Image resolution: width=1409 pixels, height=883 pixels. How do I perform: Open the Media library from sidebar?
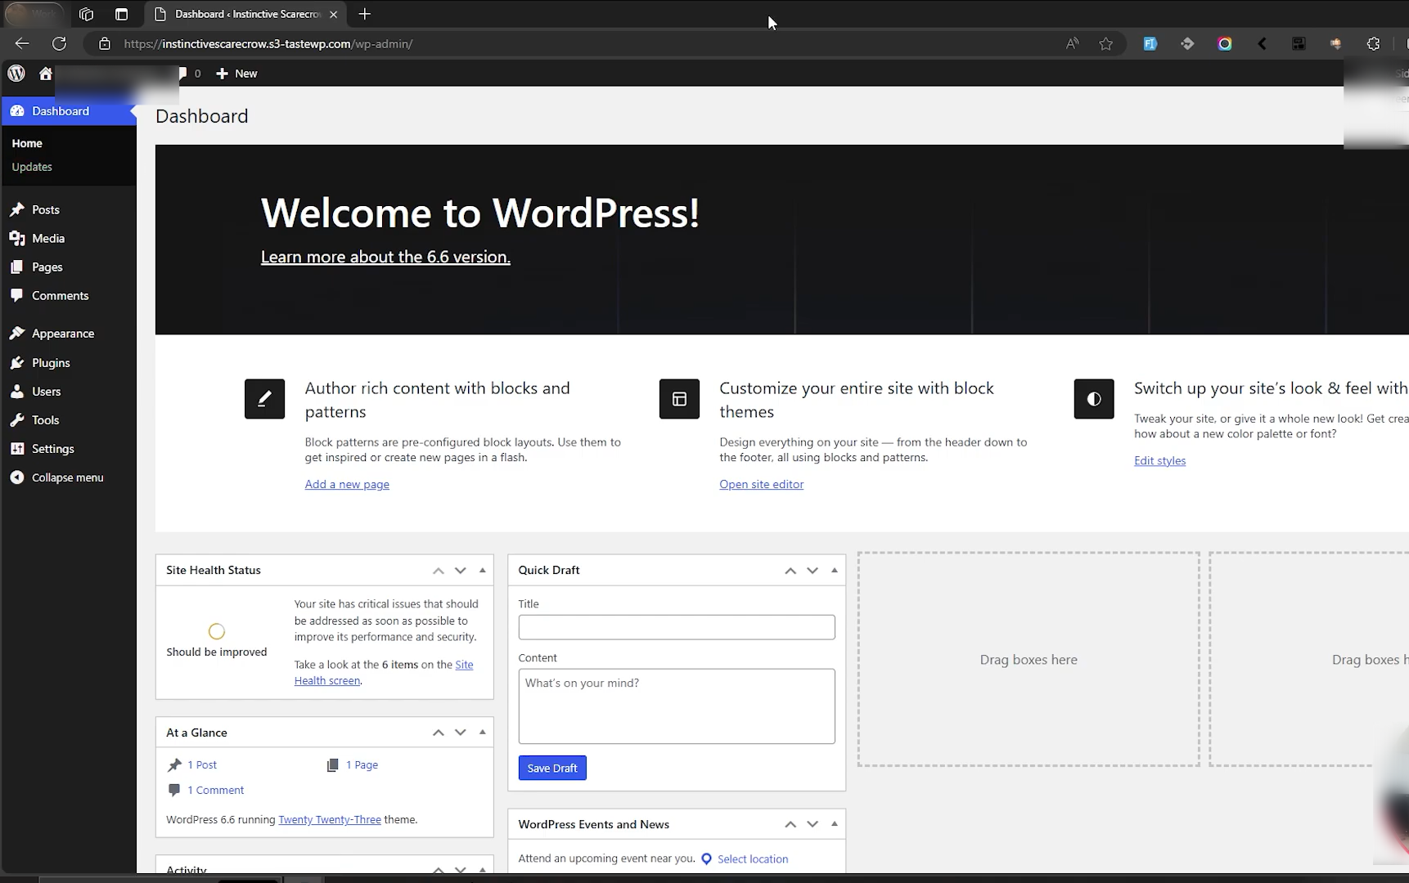click(47, 239)
